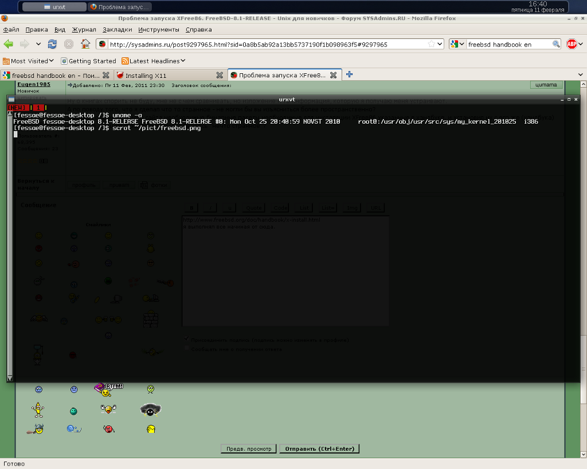Click the Firefox logo in the title bar
587x469 pixels.
[5, 18]
